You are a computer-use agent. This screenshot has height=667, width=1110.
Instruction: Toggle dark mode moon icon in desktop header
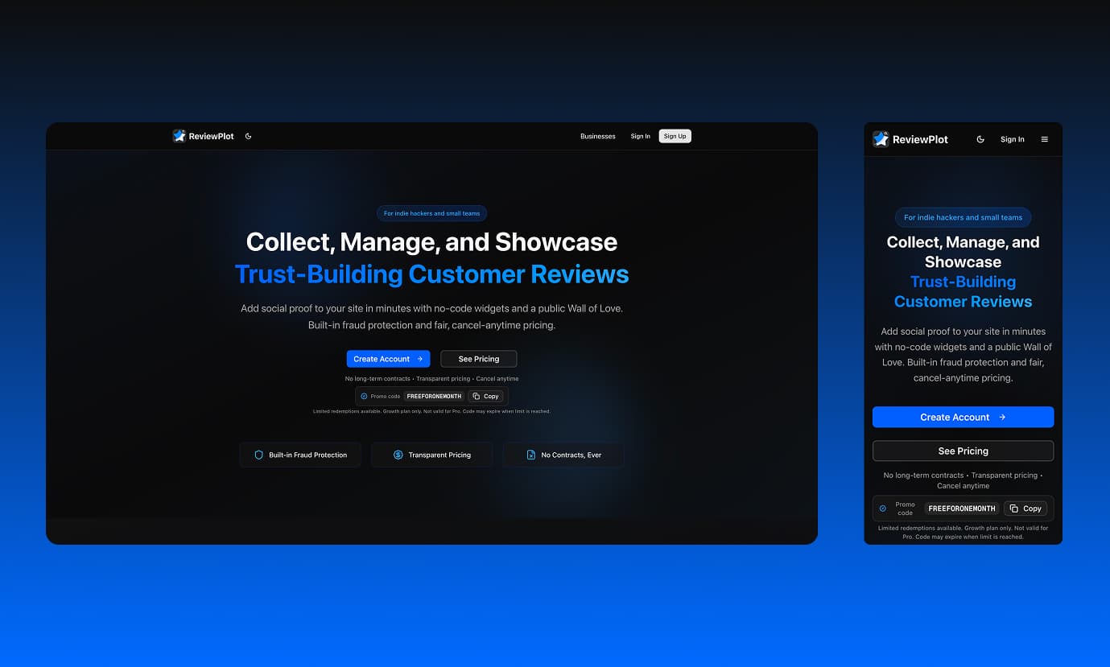(248, 136)
